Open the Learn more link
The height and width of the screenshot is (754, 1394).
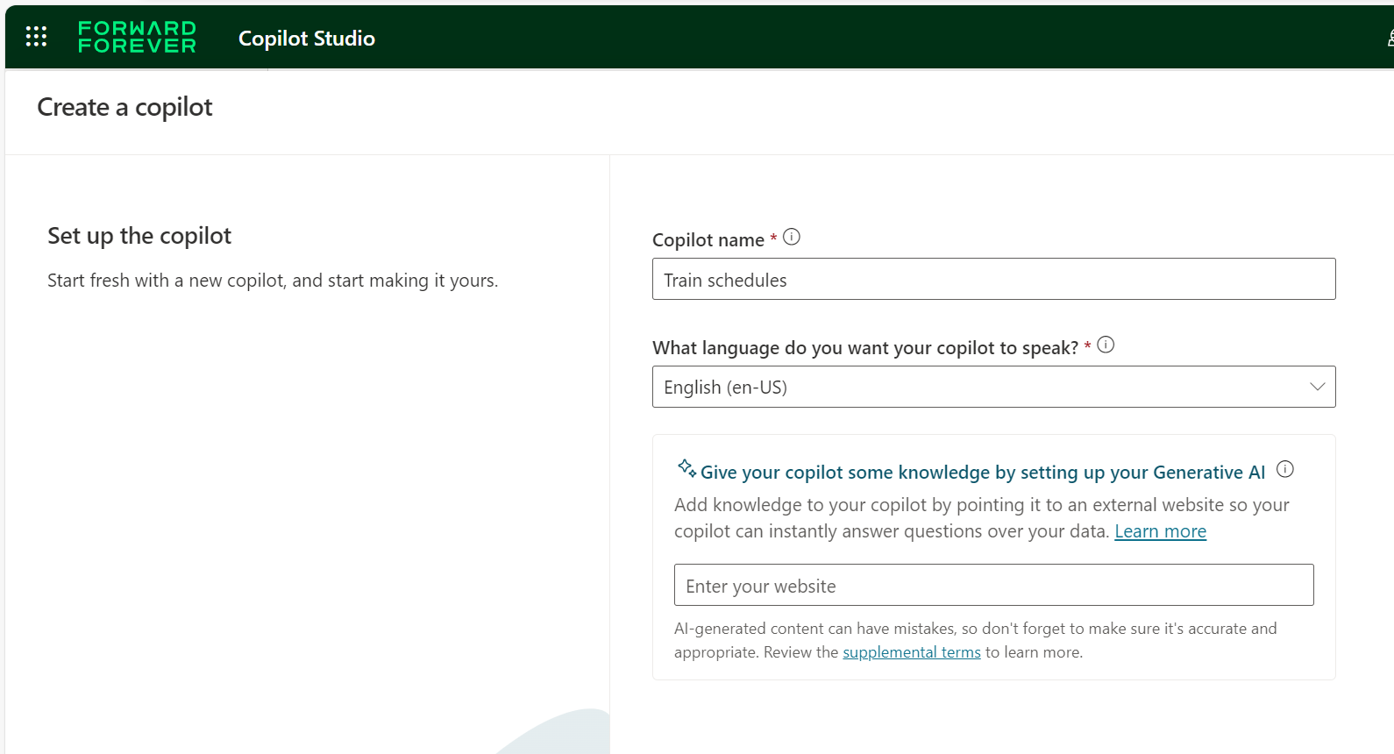(x=1160, y=531)
